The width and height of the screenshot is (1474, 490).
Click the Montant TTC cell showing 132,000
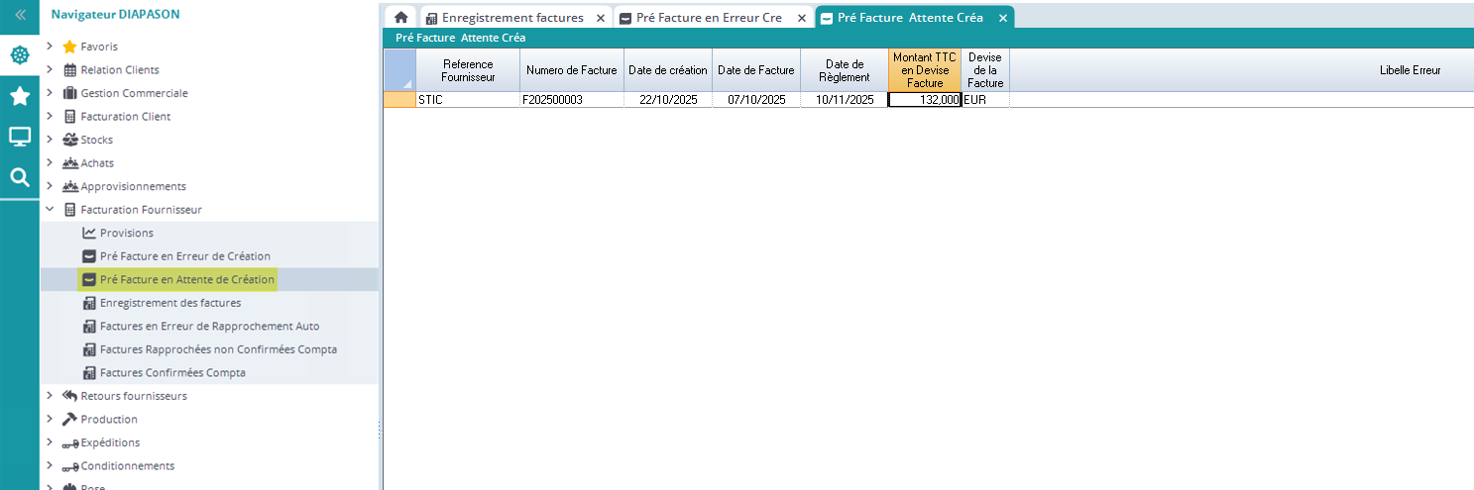click(924, 100)
